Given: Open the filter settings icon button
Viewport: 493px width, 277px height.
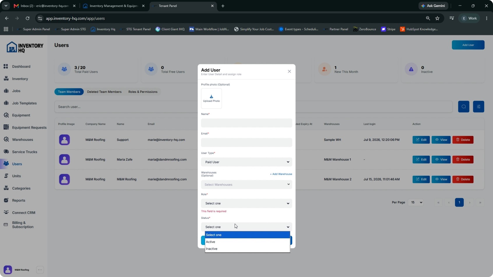Looking at the screenshot, I should tap(478, 106).
